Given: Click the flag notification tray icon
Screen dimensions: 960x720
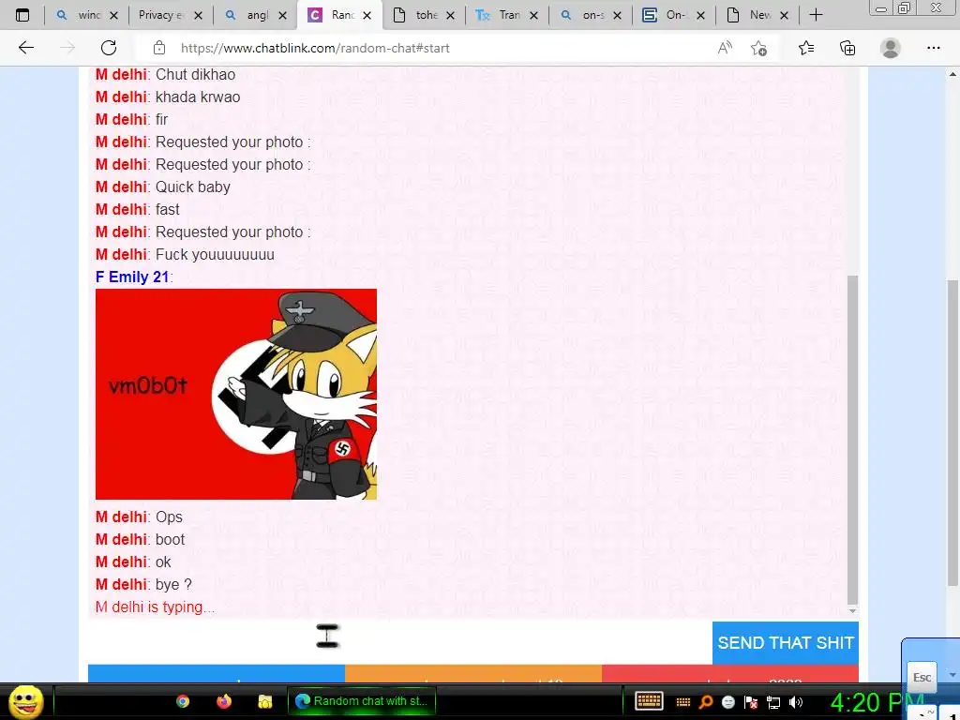Looking at the screenshot, I should [751, 702].
